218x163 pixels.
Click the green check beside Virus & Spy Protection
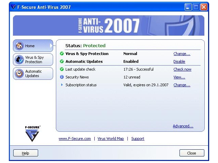point(62,54)
